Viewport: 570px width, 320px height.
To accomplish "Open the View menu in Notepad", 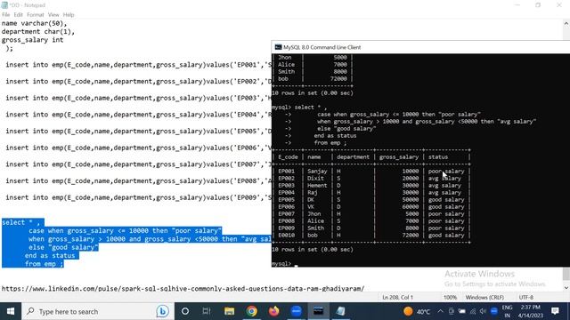I will coord(53,15).
